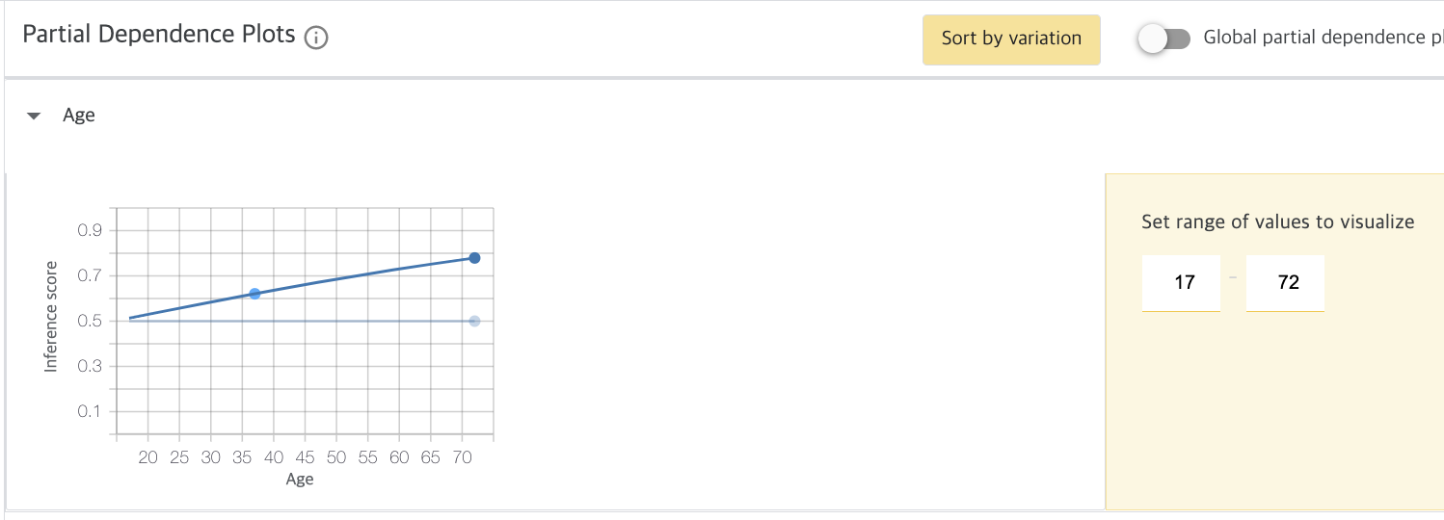Open the Partial Dependence Plots info icon
The width and height of the screenshot is (1444, 520).
(x=316, y=39)
